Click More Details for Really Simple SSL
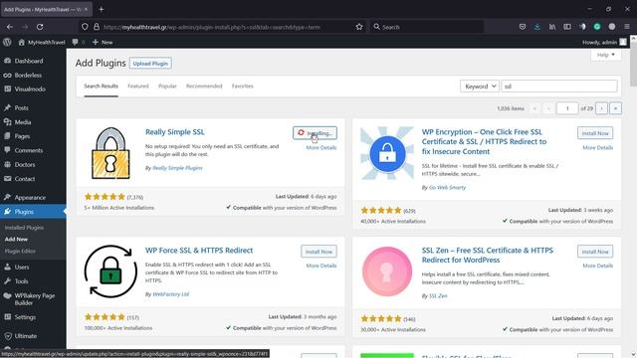637x358 pixels. point(321,148)
